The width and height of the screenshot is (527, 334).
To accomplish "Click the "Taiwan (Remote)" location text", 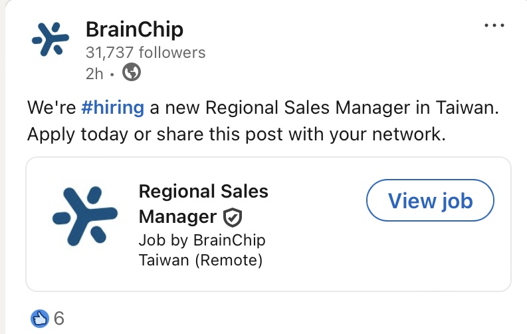I will tap(201, 259).
